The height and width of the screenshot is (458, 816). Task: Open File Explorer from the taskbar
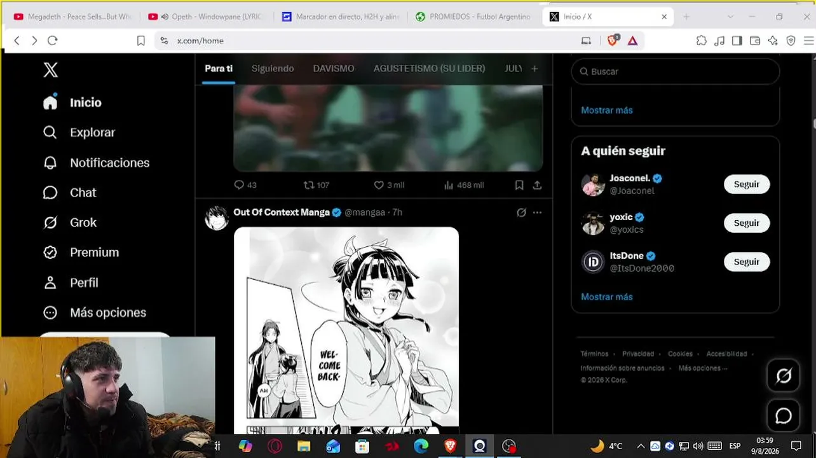(x=304, y=446)
